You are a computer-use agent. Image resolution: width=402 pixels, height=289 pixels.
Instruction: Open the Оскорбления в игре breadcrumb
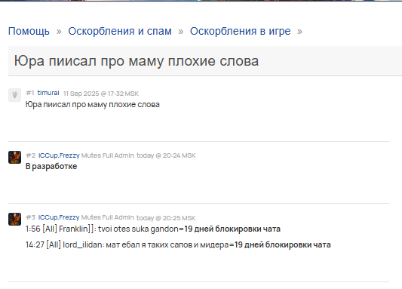241,31
